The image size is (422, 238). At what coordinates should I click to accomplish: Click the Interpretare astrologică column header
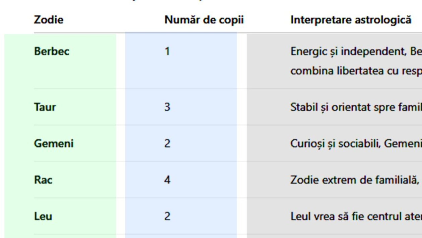pyautogui.click(x=351, y=20)
